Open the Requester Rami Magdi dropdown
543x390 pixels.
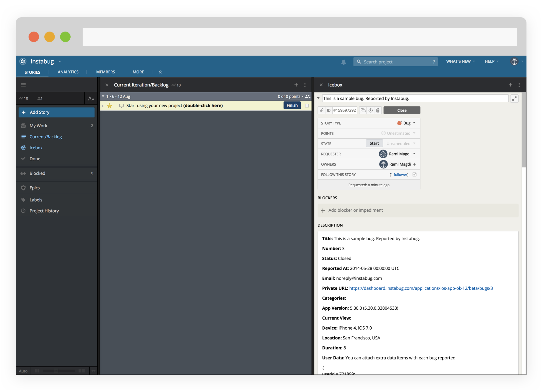click(x=414, y=154)
